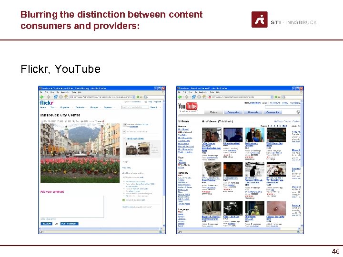This screenshot has height=257, width=343.
Task: Click Next link in YouTube pagination
Action: [x=284, y=126]
